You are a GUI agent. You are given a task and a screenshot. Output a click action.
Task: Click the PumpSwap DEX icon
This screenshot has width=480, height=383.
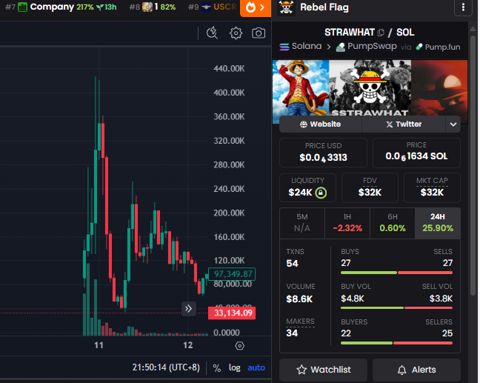(341, 47)
